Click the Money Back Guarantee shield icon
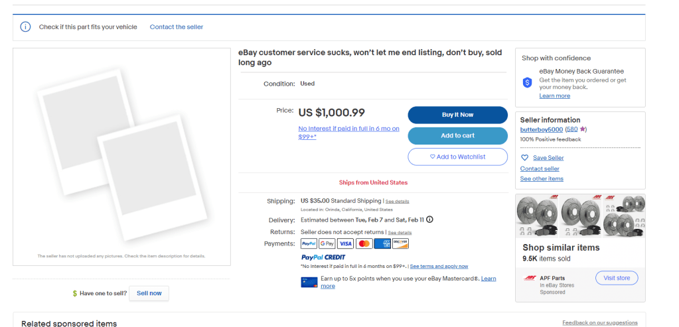Image resolution: width=679 pixels, height=327 pixels. (527, 82)
